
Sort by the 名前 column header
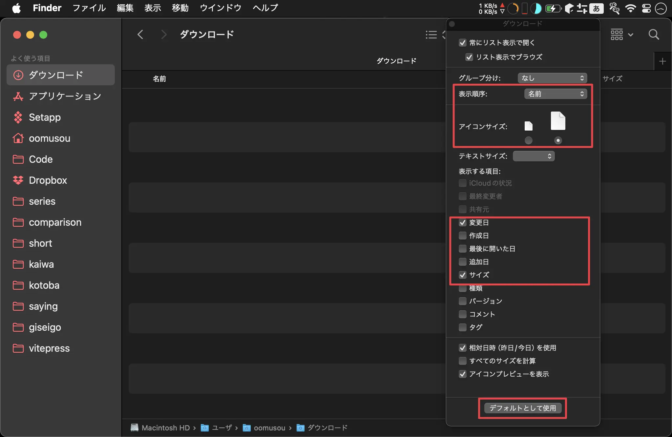[159, 79]
